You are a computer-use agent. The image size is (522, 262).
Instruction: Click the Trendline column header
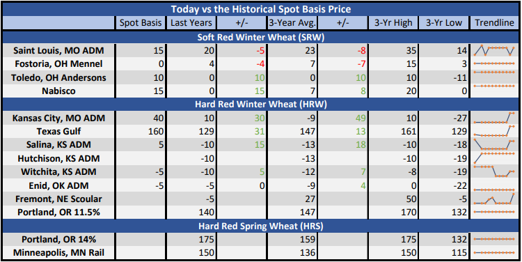coord(494,23)
